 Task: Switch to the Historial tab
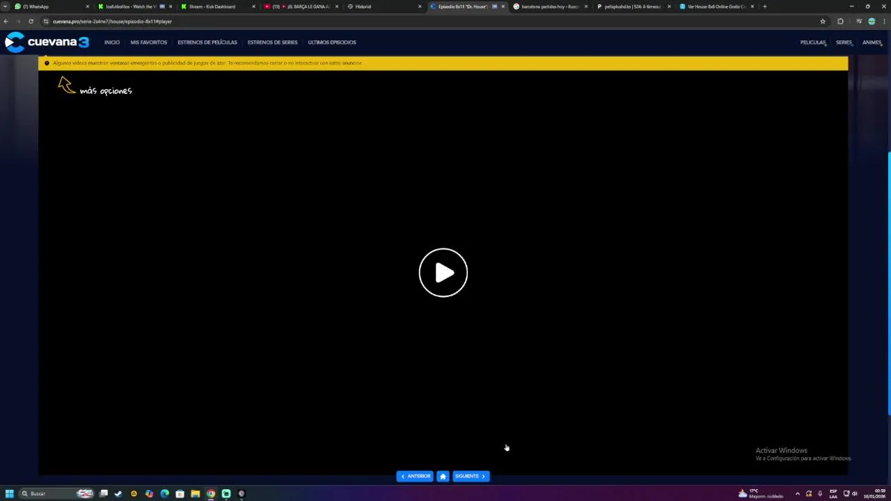click(x=383, y=6)
